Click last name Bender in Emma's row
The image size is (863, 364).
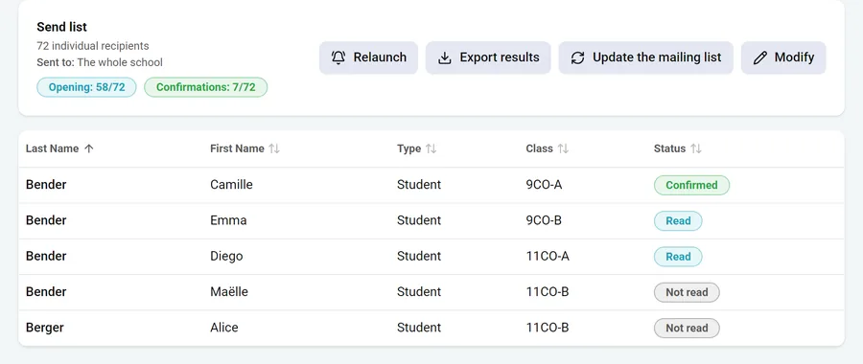coord(46,220)
